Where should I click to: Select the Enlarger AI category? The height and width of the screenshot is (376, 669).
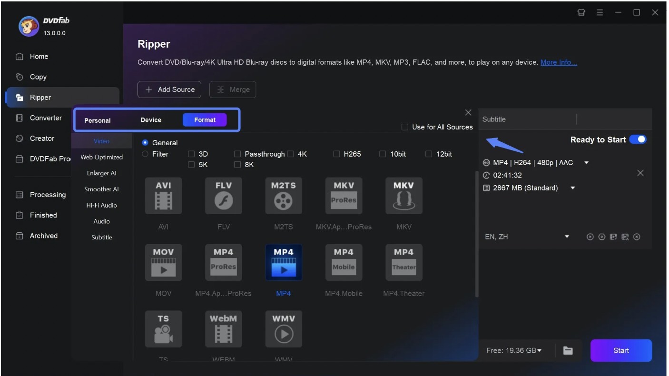(x=101, y=173)
